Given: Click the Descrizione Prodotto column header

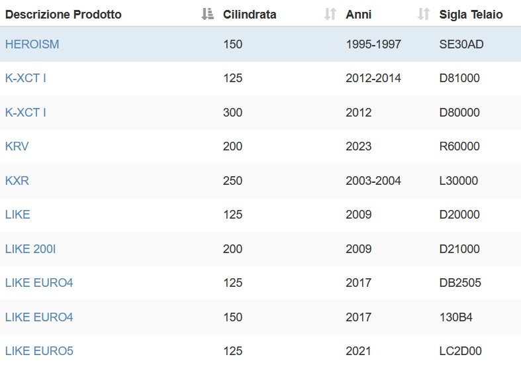Looking at the screenshot, I should tap(64, 15).
